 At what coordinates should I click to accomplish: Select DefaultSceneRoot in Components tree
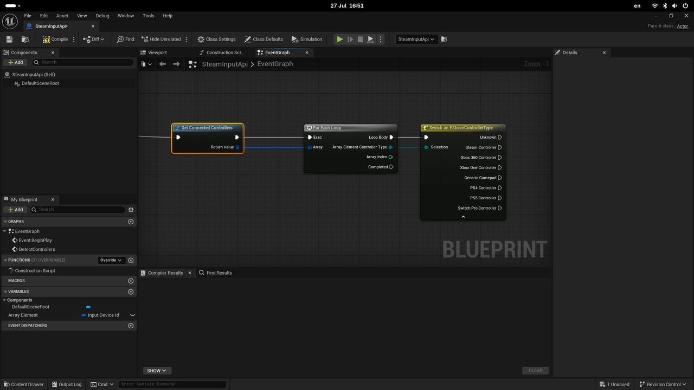point(40,83)
